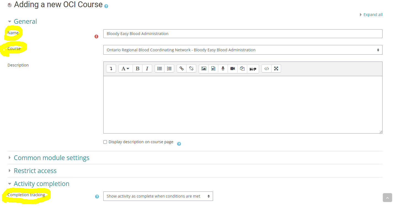The height and width of the screenshot is (210, 393).
Task: Expand the Restrict access section
Action: click(35, 171)
